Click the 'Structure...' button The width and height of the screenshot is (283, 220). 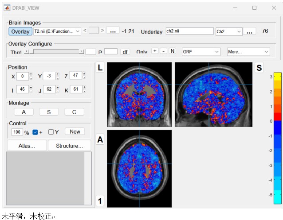(69, 146)
